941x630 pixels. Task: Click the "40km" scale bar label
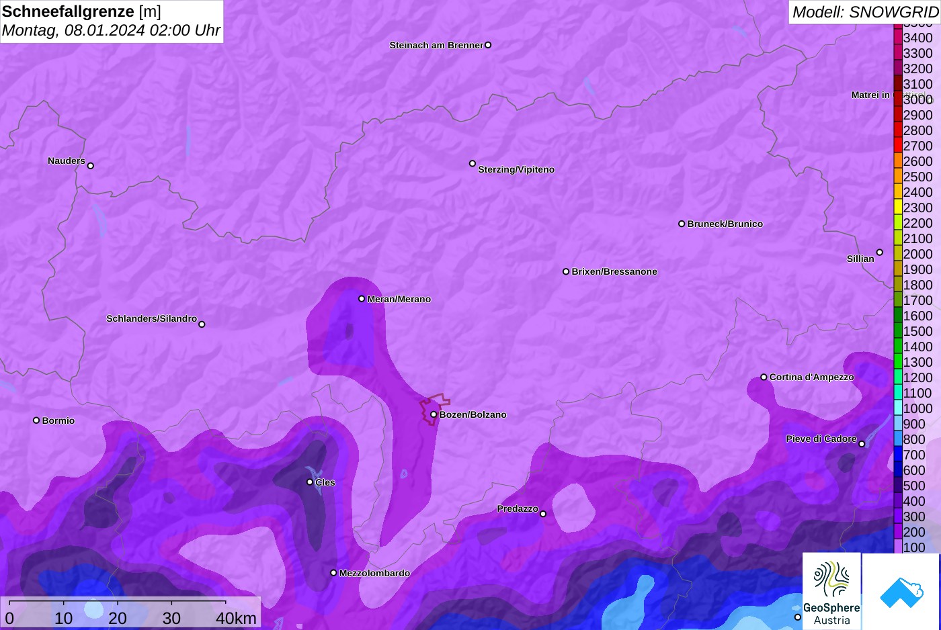pos(236,618)
